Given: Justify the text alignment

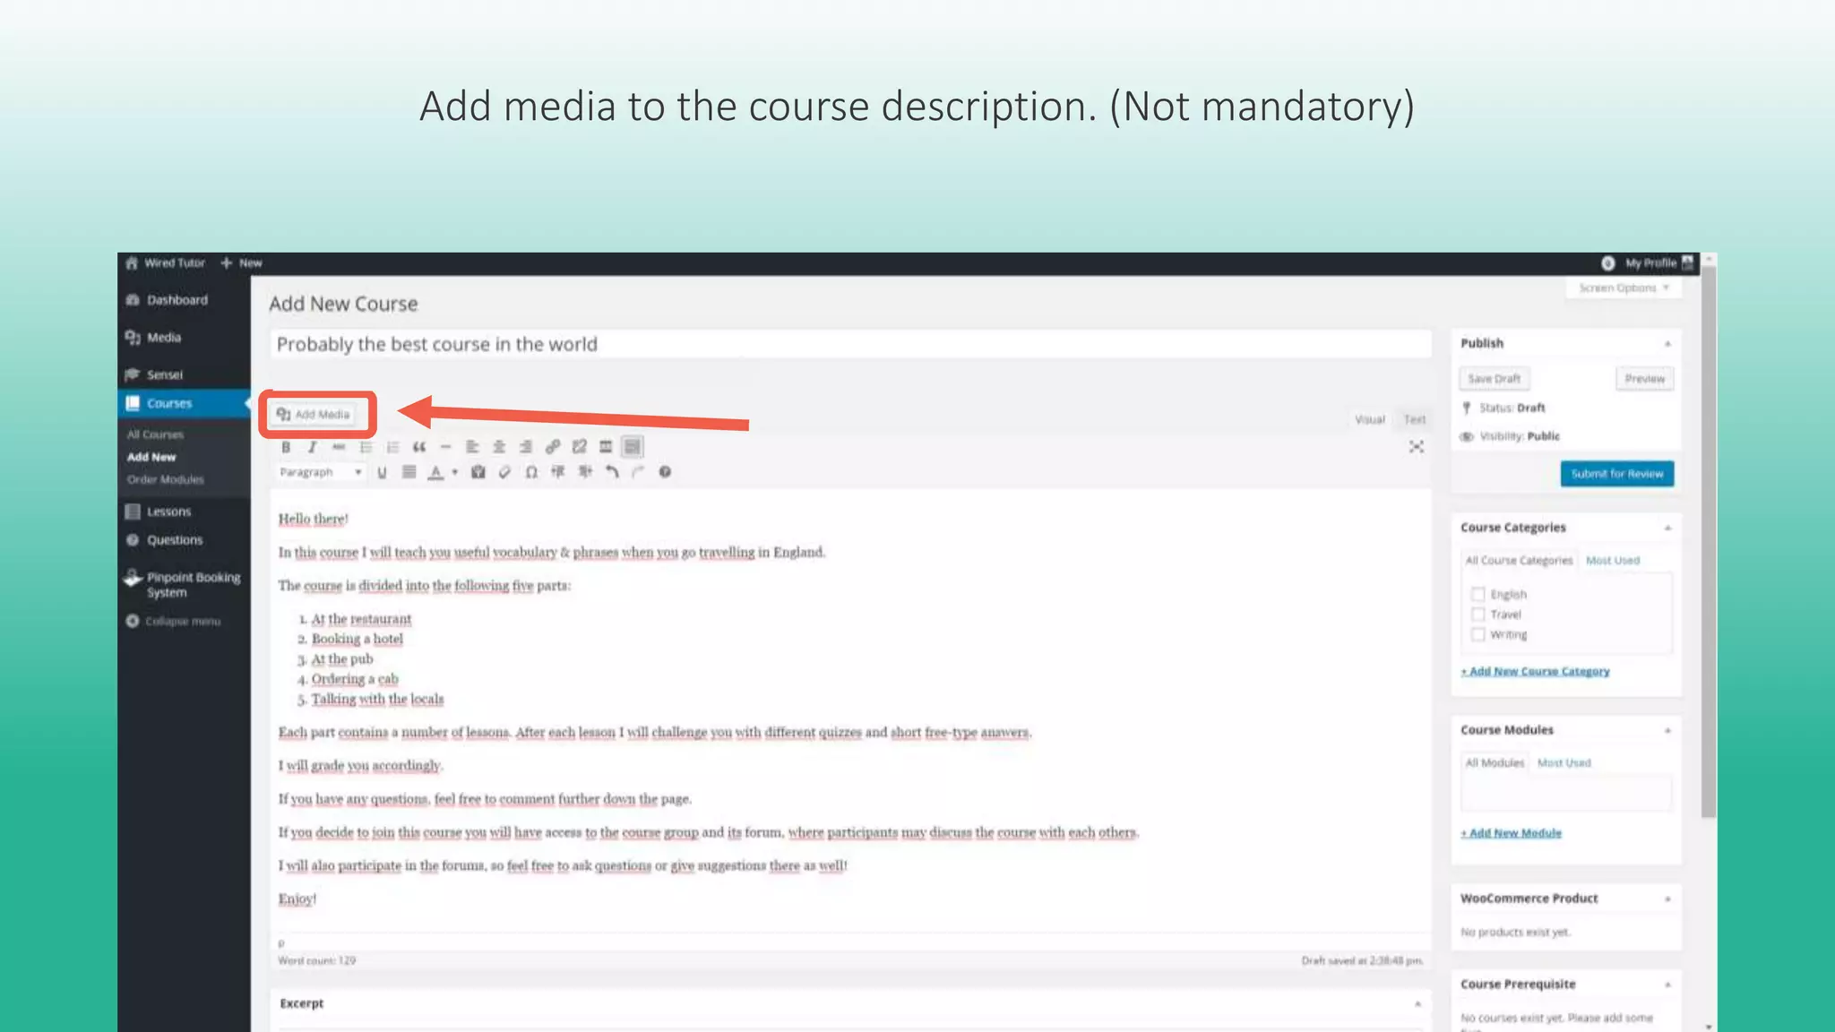Looking at the screenshot, I should point(409,472).
